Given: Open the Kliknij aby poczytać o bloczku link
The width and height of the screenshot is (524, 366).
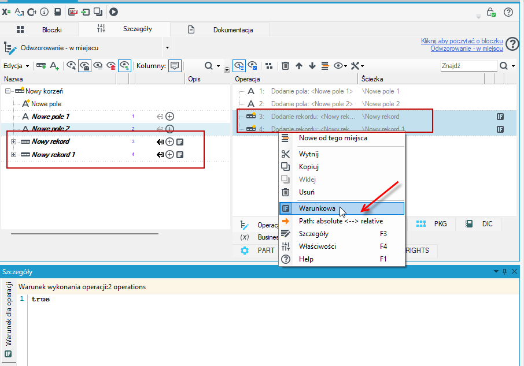Looking at the screenshot, I should pyautogui.click(x=462, y=41).
